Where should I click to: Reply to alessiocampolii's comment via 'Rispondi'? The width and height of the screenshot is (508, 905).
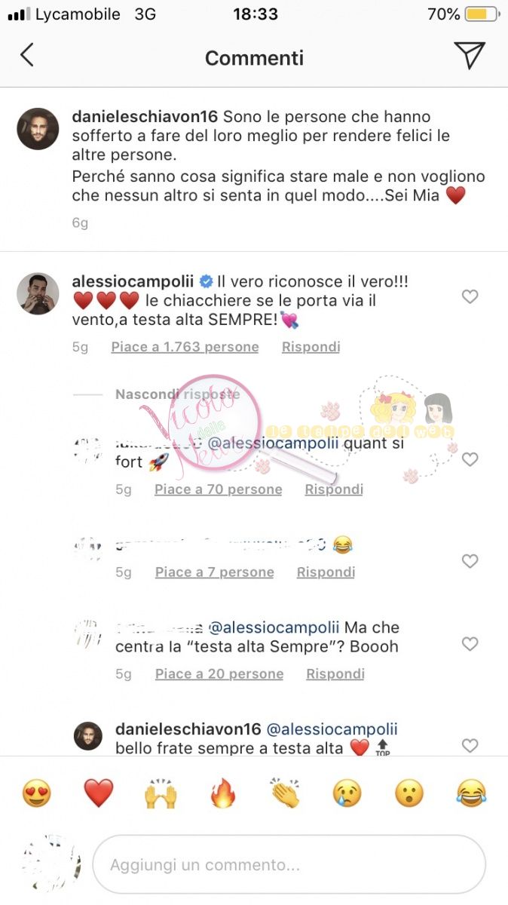tap(311, 347)
